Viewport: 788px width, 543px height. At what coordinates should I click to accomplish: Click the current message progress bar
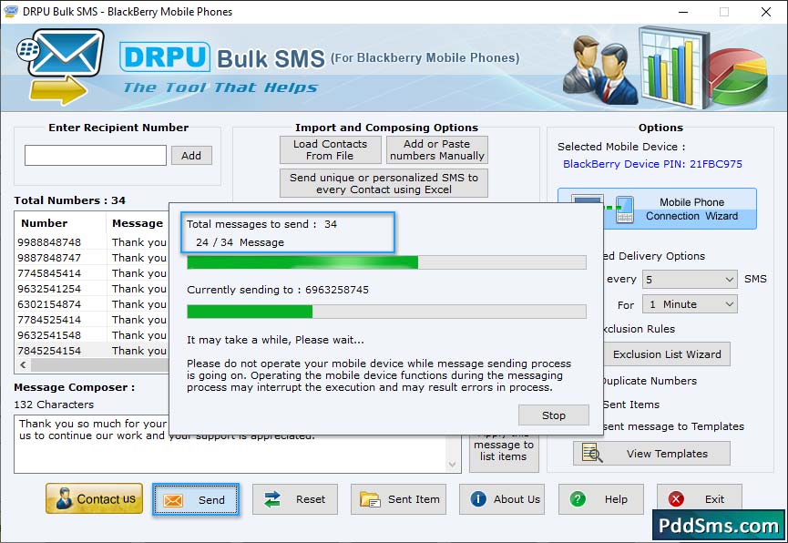click(386, 312)
